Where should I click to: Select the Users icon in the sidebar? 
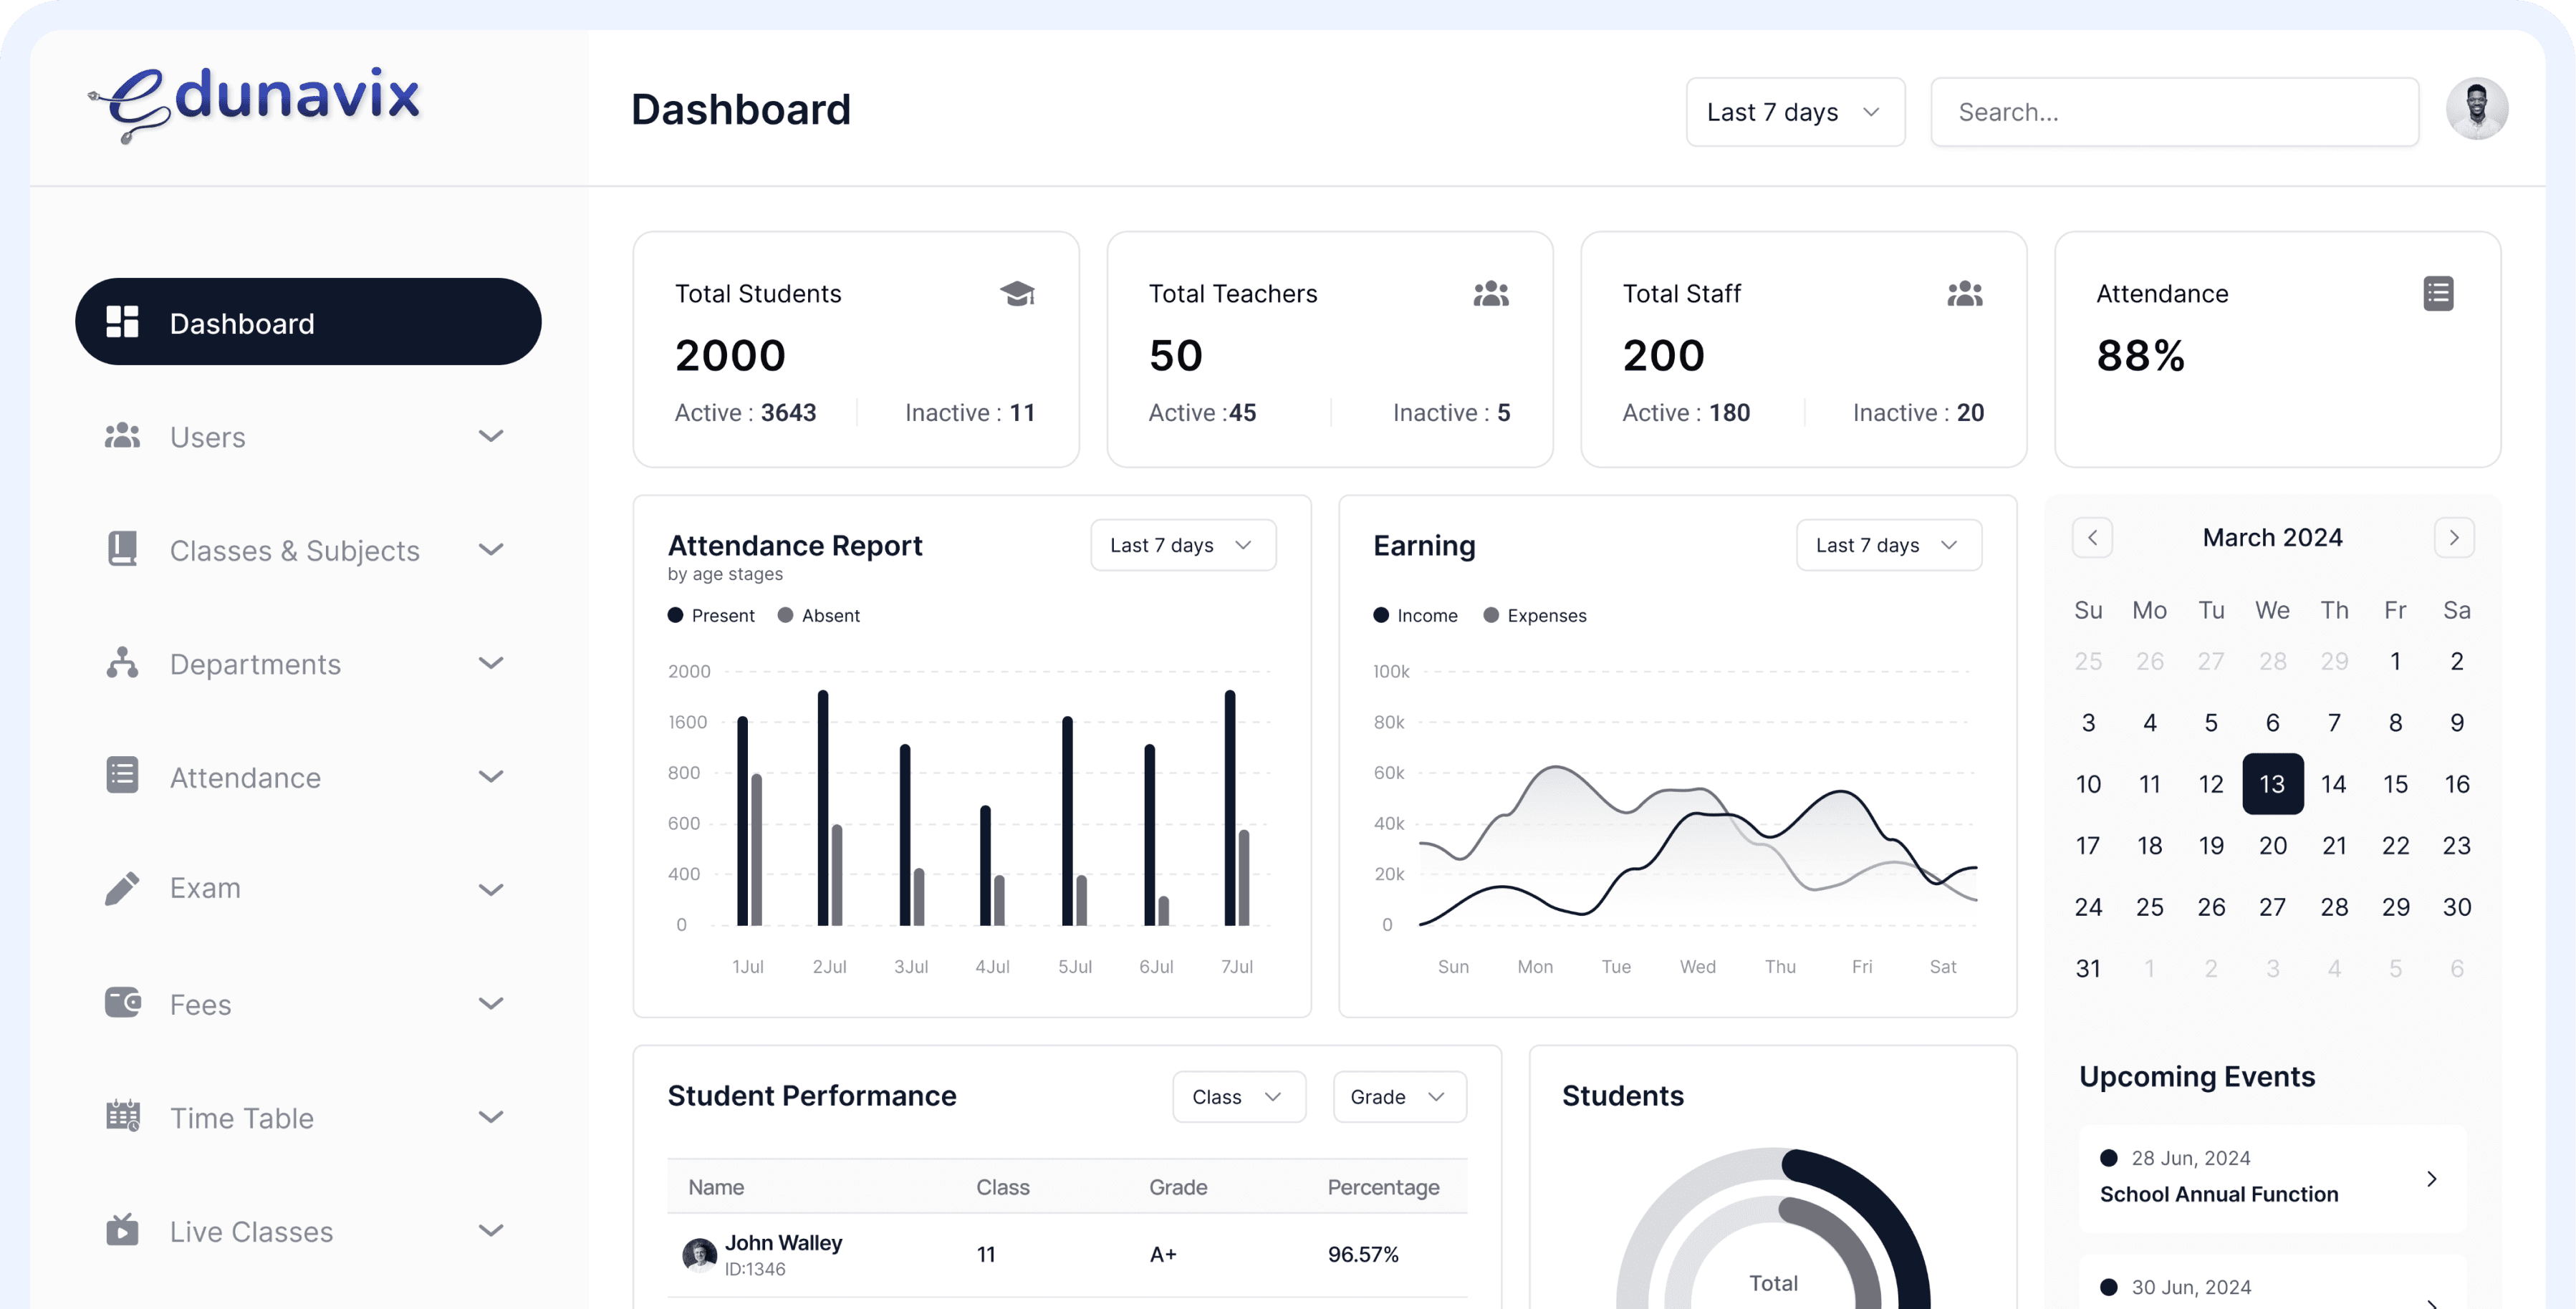click(x=122, y=436)
